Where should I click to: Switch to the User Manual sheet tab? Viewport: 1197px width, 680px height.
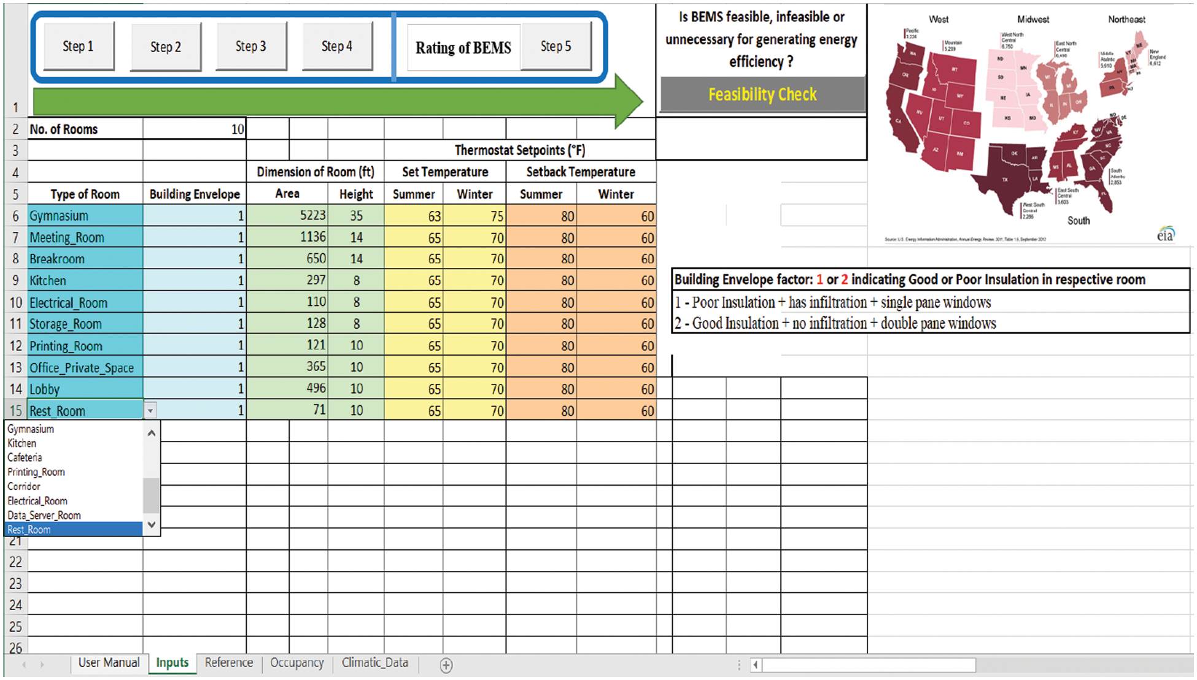click(109, 663)
